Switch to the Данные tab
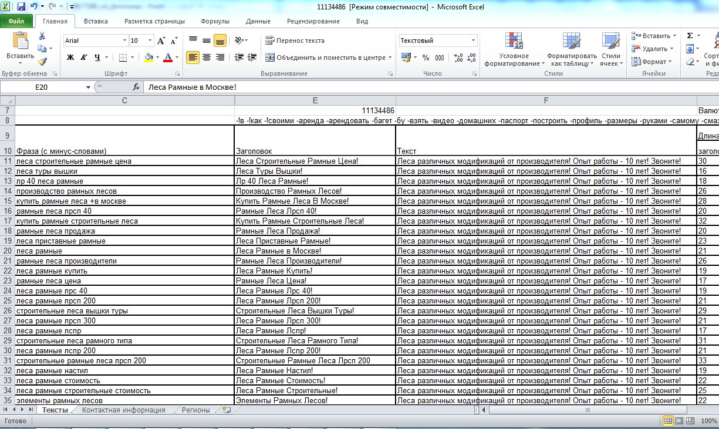The height and width of the screenshot is (429, 719). point(258,21)
